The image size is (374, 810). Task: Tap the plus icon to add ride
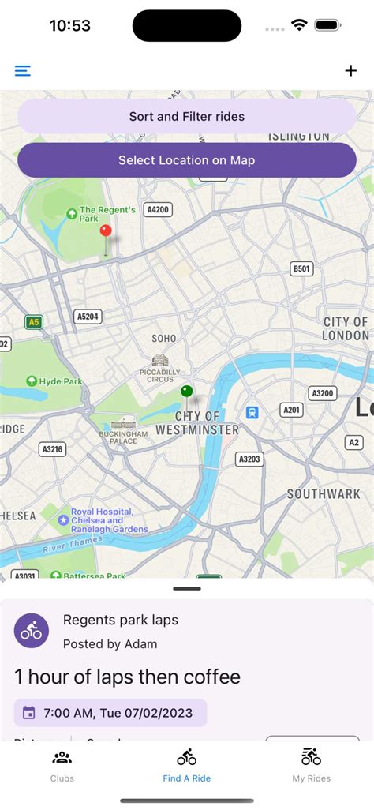(351, 71)
